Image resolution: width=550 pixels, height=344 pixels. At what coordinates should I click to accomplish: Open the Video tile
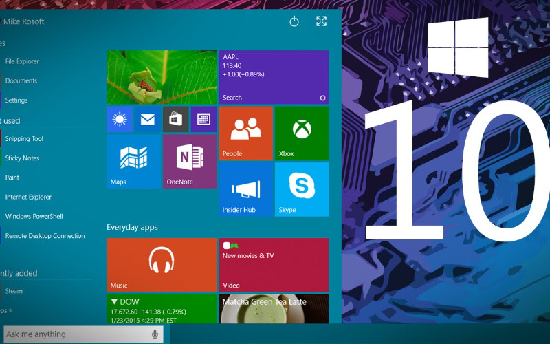(x=274, y=265)
